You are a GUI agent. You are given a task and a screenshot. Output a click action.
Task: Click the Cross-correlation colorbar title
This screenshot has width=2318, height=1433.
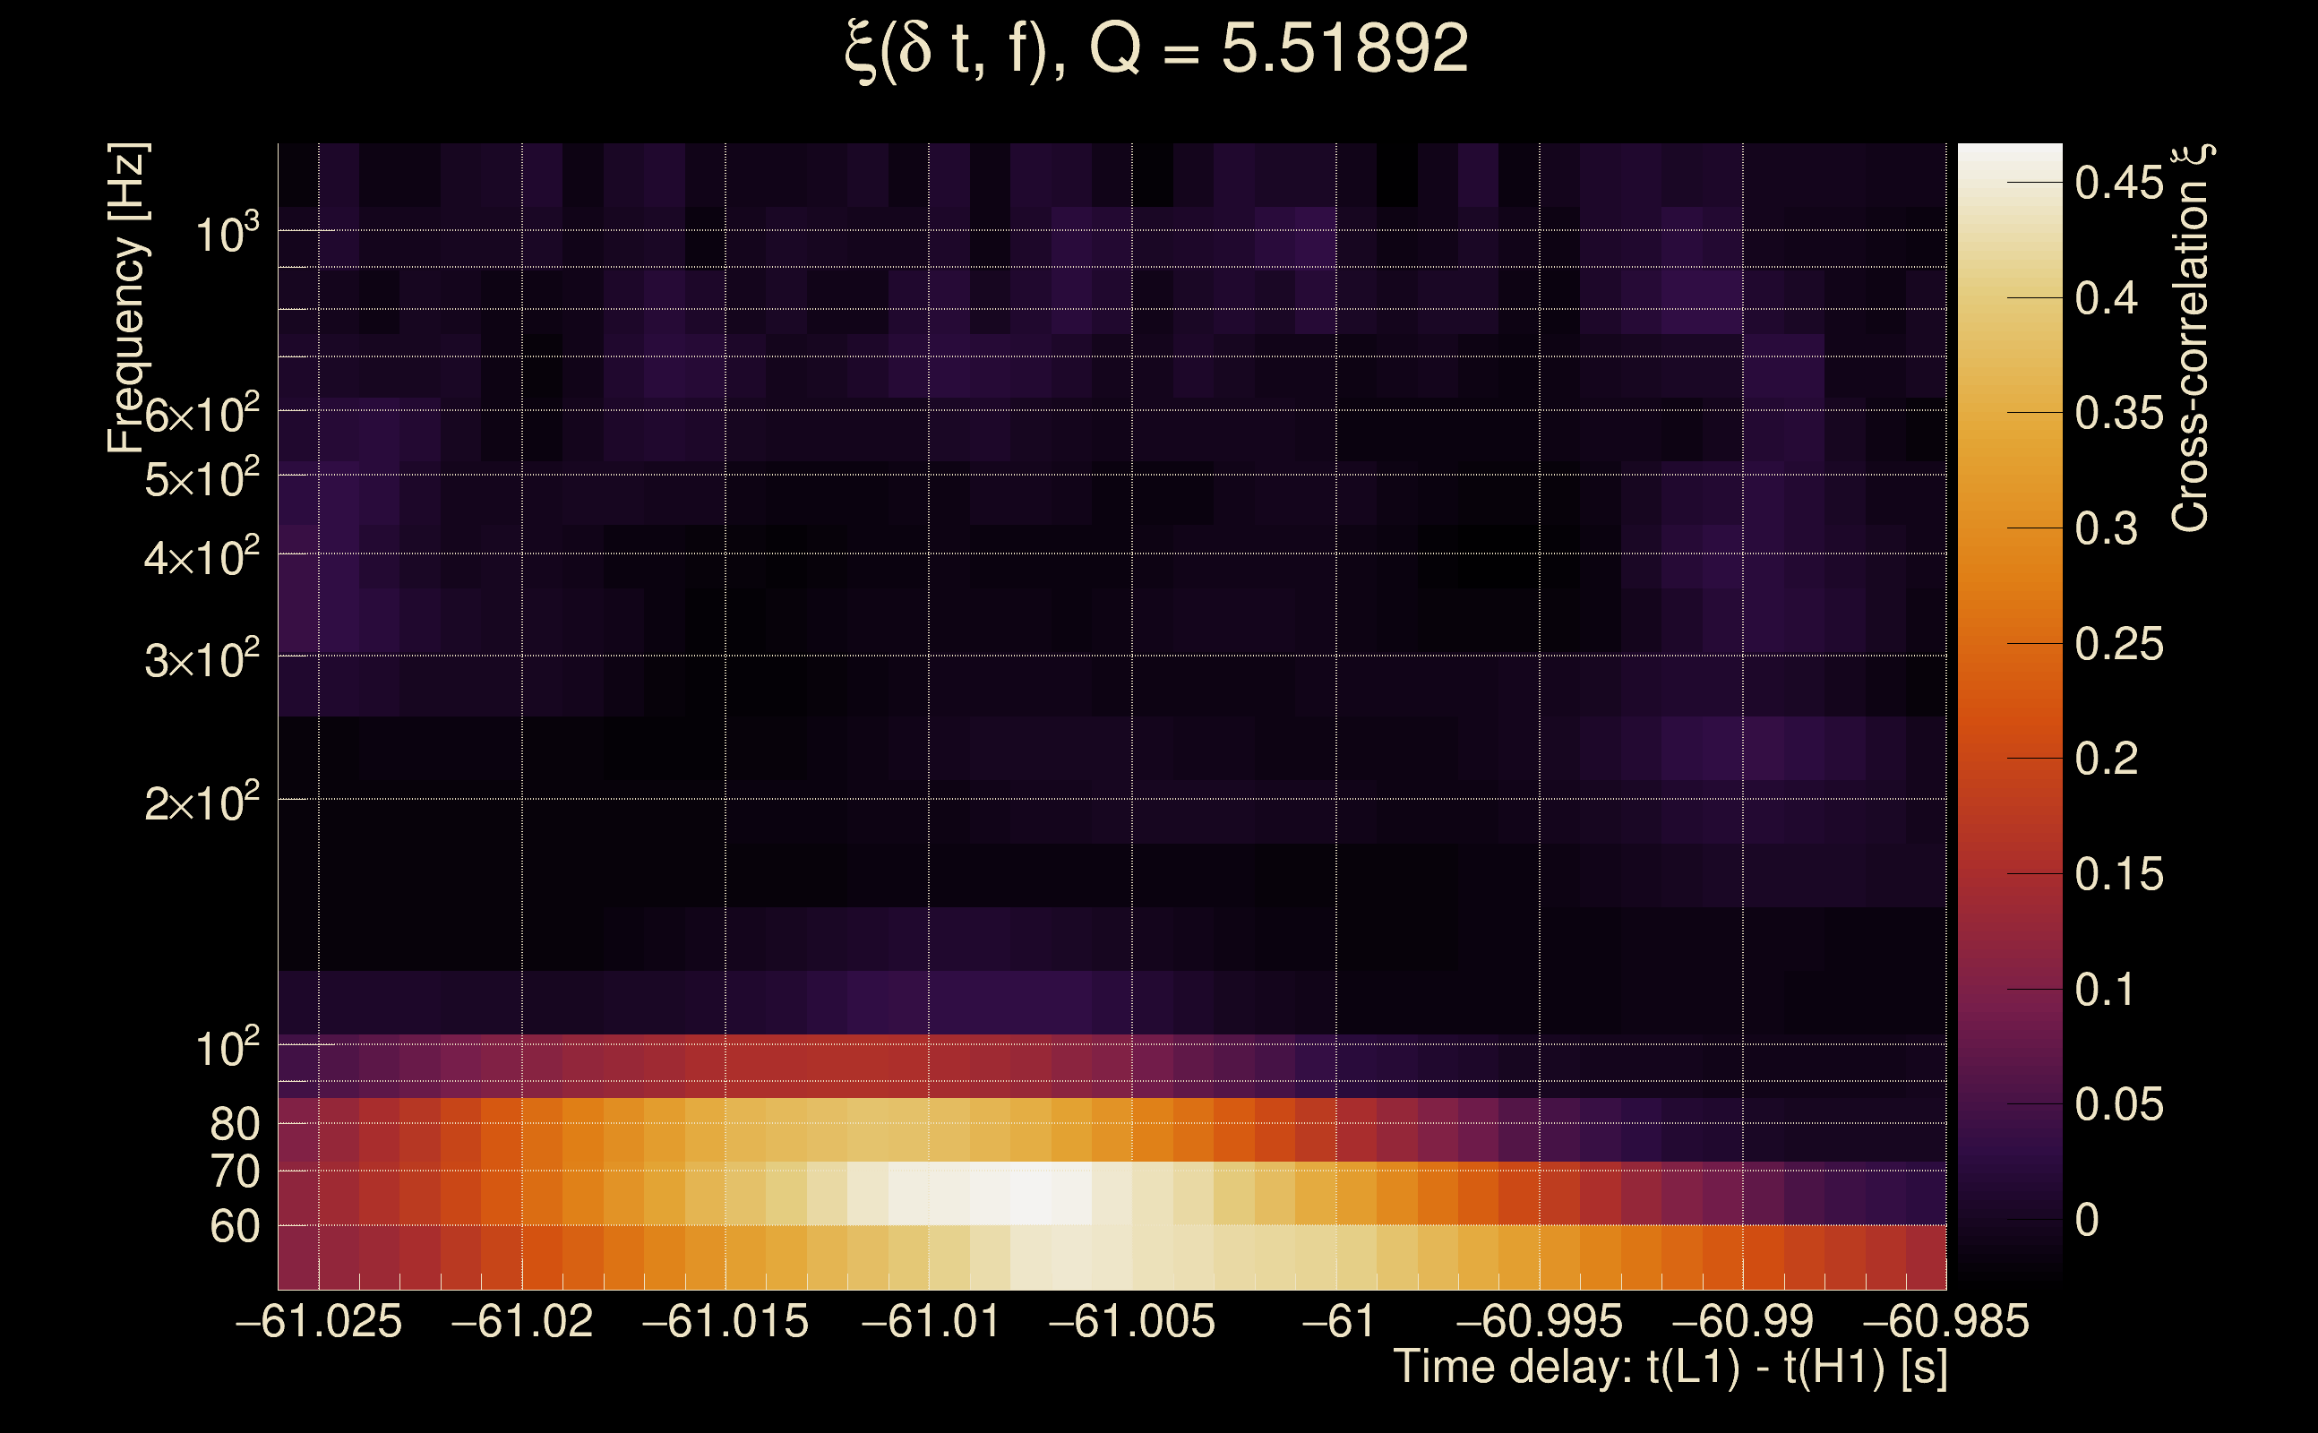[2189, 338]
